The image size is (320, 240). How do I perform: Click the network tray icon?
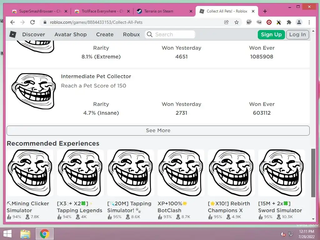291,234
